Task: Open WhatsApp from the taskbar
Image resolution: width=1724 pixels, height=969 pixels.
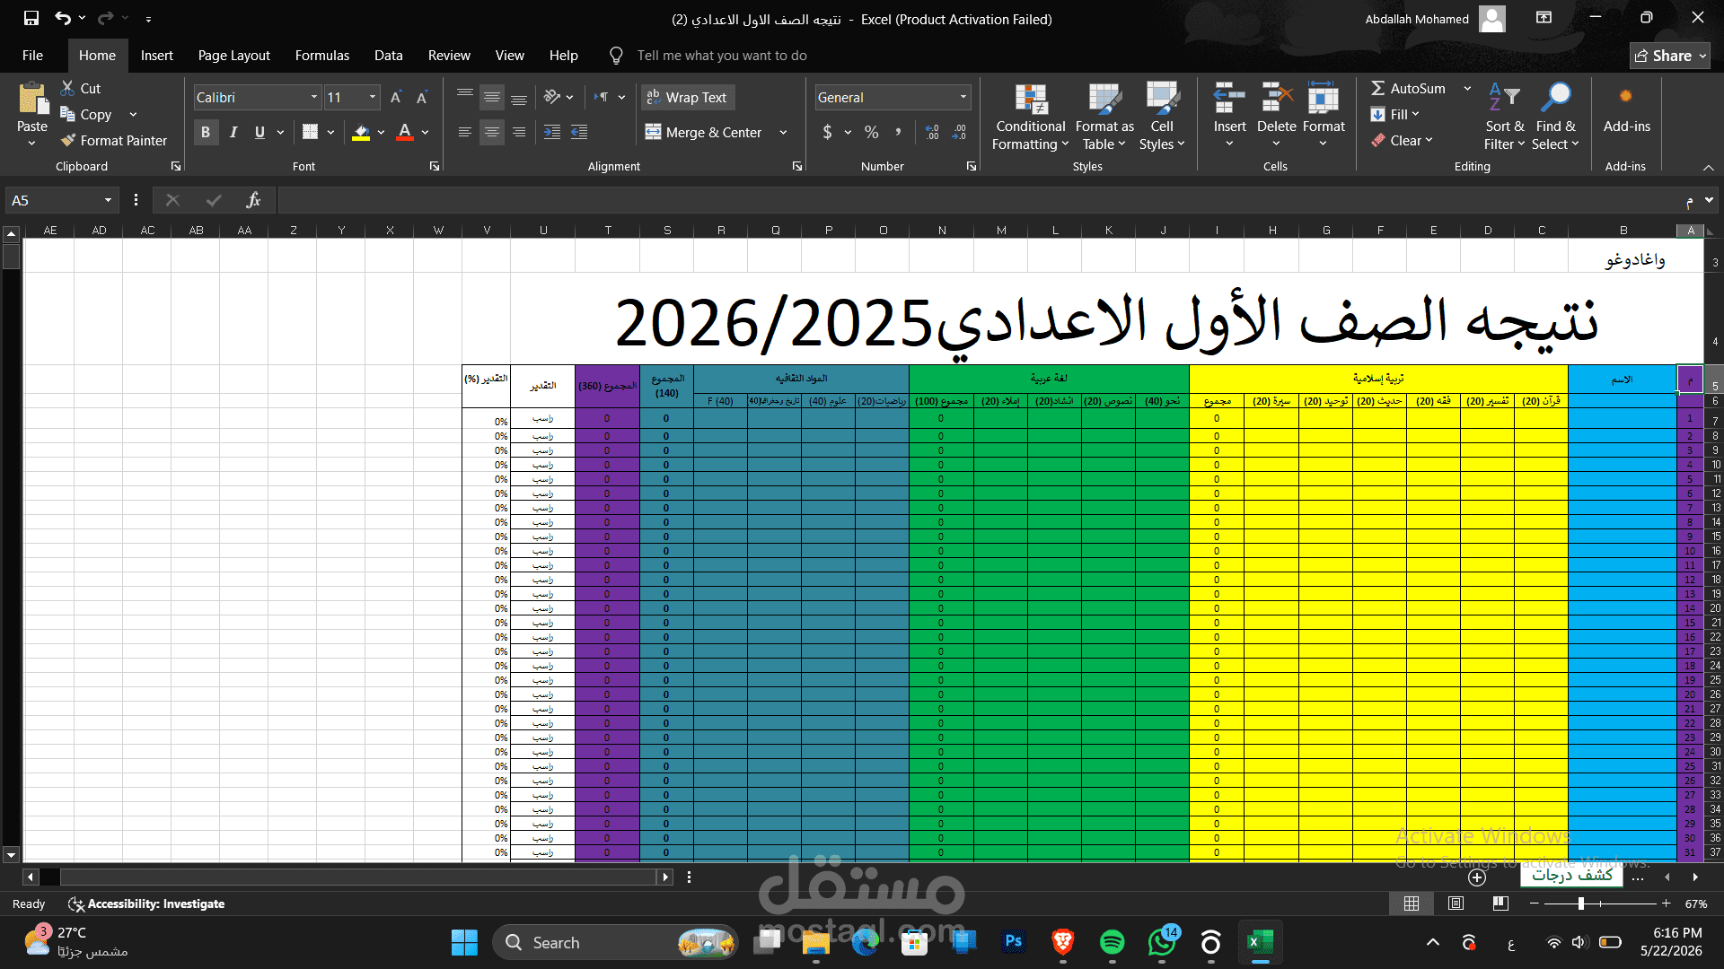Action: coord(1161,942)
